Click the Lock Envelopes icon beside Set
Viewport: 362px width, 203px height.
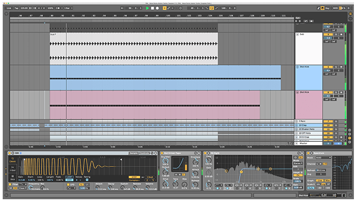click(x=311, y=21)
